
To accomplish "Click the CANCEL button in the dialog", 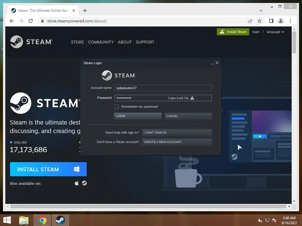I will coord(188,116).
